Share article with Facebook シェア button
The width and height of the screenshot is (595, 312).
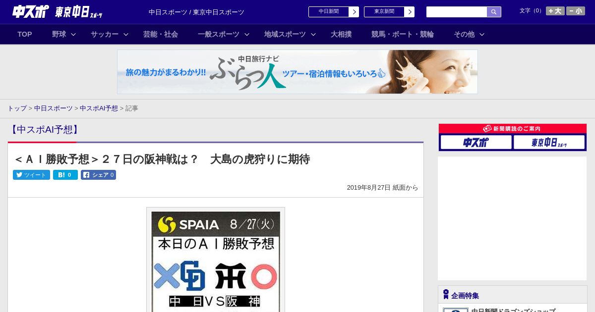click(x=98, y=175)
